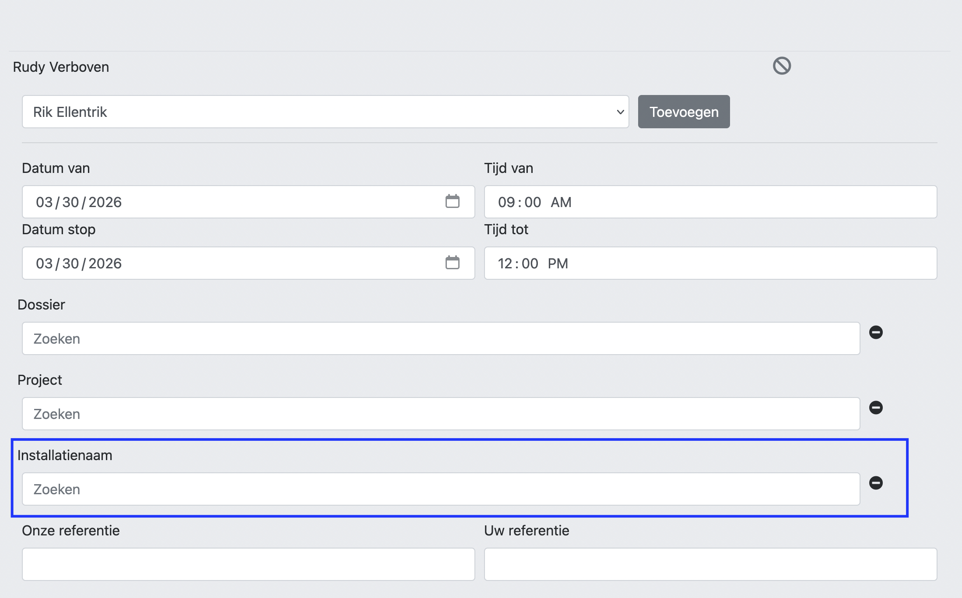Viewport: 962px width, 598px height.
Task: Clear Project with the minus icon
Action: tap(876, 408)
